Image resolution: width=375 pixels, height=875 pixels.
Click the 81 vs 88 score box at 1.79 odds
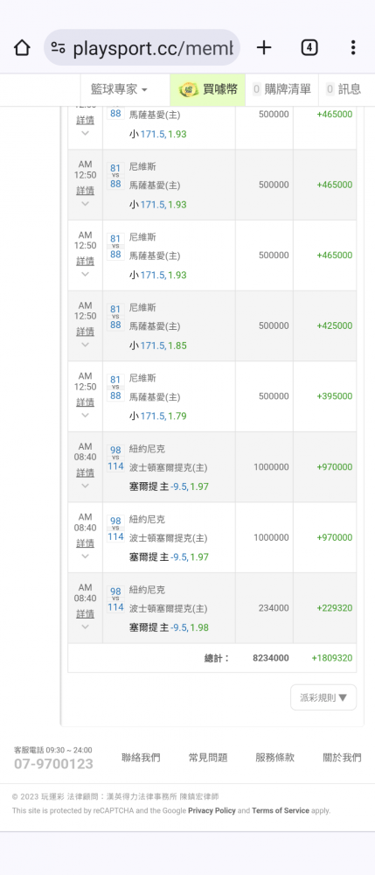115,388
